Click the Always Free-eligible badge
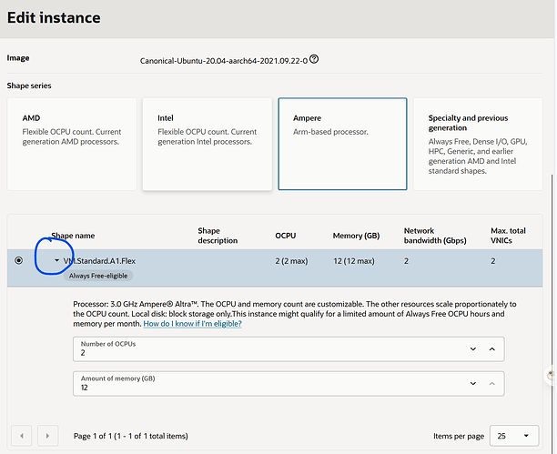This screenshot has height=454, width=557. tap(98, 276)
